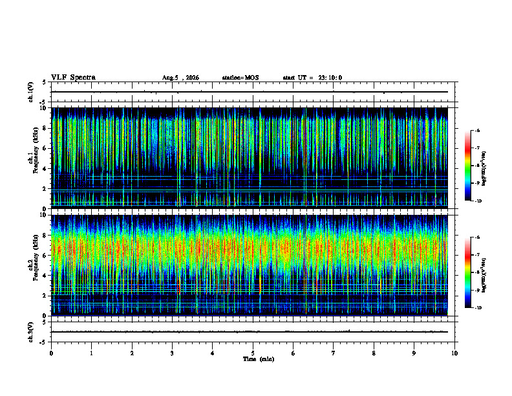Click the ch.2 spectrogram color bar

[x=467, y=272]
